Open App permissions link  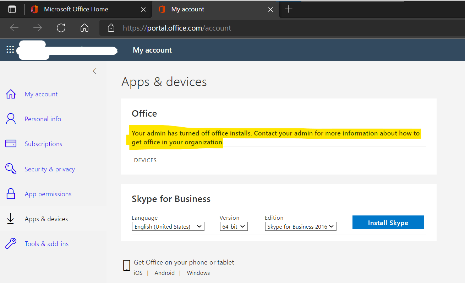point(48,194)
